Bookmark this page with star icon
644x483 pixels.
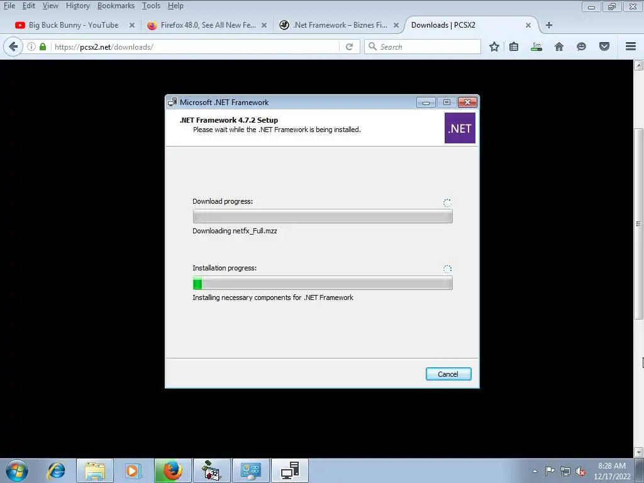[494, 47]
